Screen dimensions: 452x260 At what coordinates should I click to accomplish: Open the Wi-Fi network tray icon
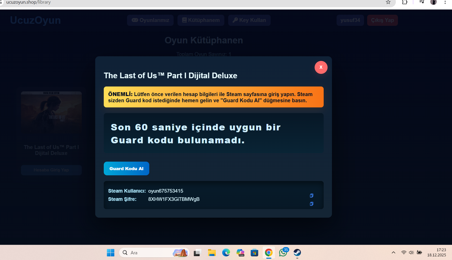pos(404,253)
